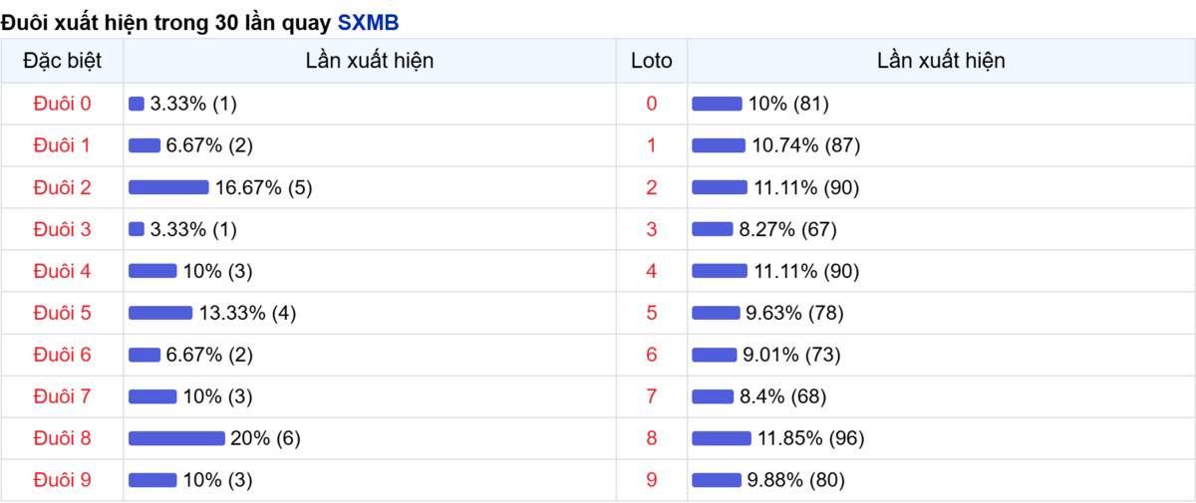Click the Loto 3 bar showing 8.27%
Viewport: 1196px width, 503px height.
(x=712, y=229)
